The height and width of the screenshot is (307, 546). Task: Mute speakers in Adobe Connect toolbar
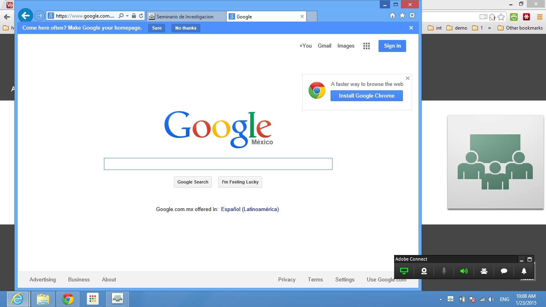click(464, 271)
